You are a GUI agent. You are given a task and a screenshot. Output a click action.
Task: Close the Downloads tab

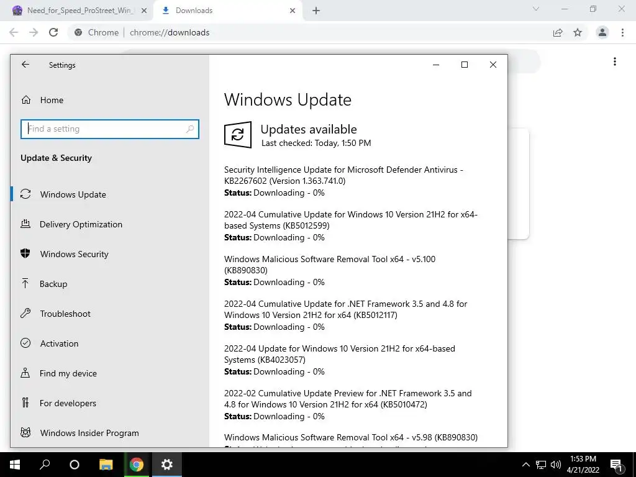coord(293,11)
